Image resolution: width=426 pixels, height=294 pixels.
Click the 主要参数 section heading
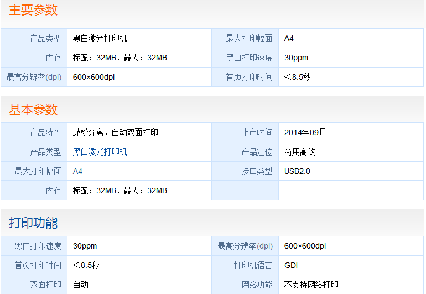pos(33,10)
